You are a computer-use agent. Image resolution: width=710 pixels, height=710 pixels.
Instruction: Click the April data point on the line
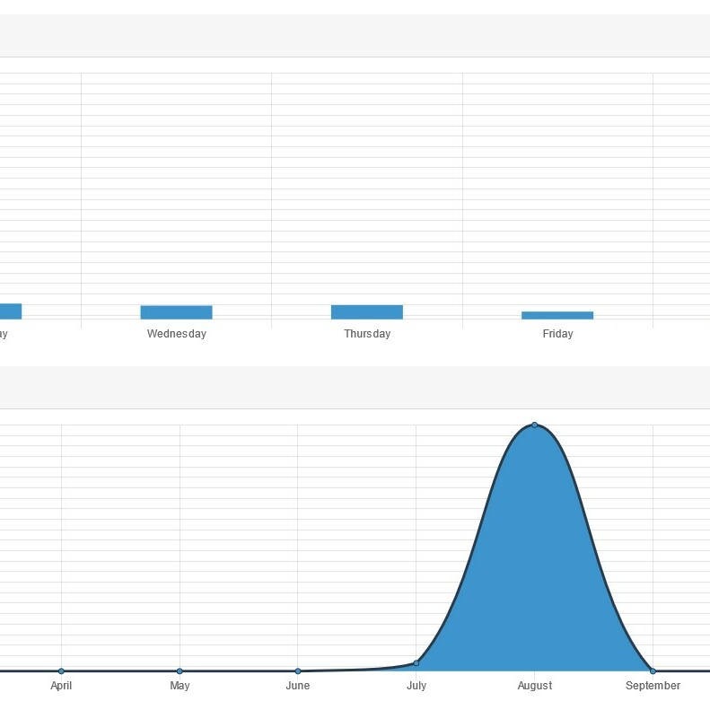[61, 671]
